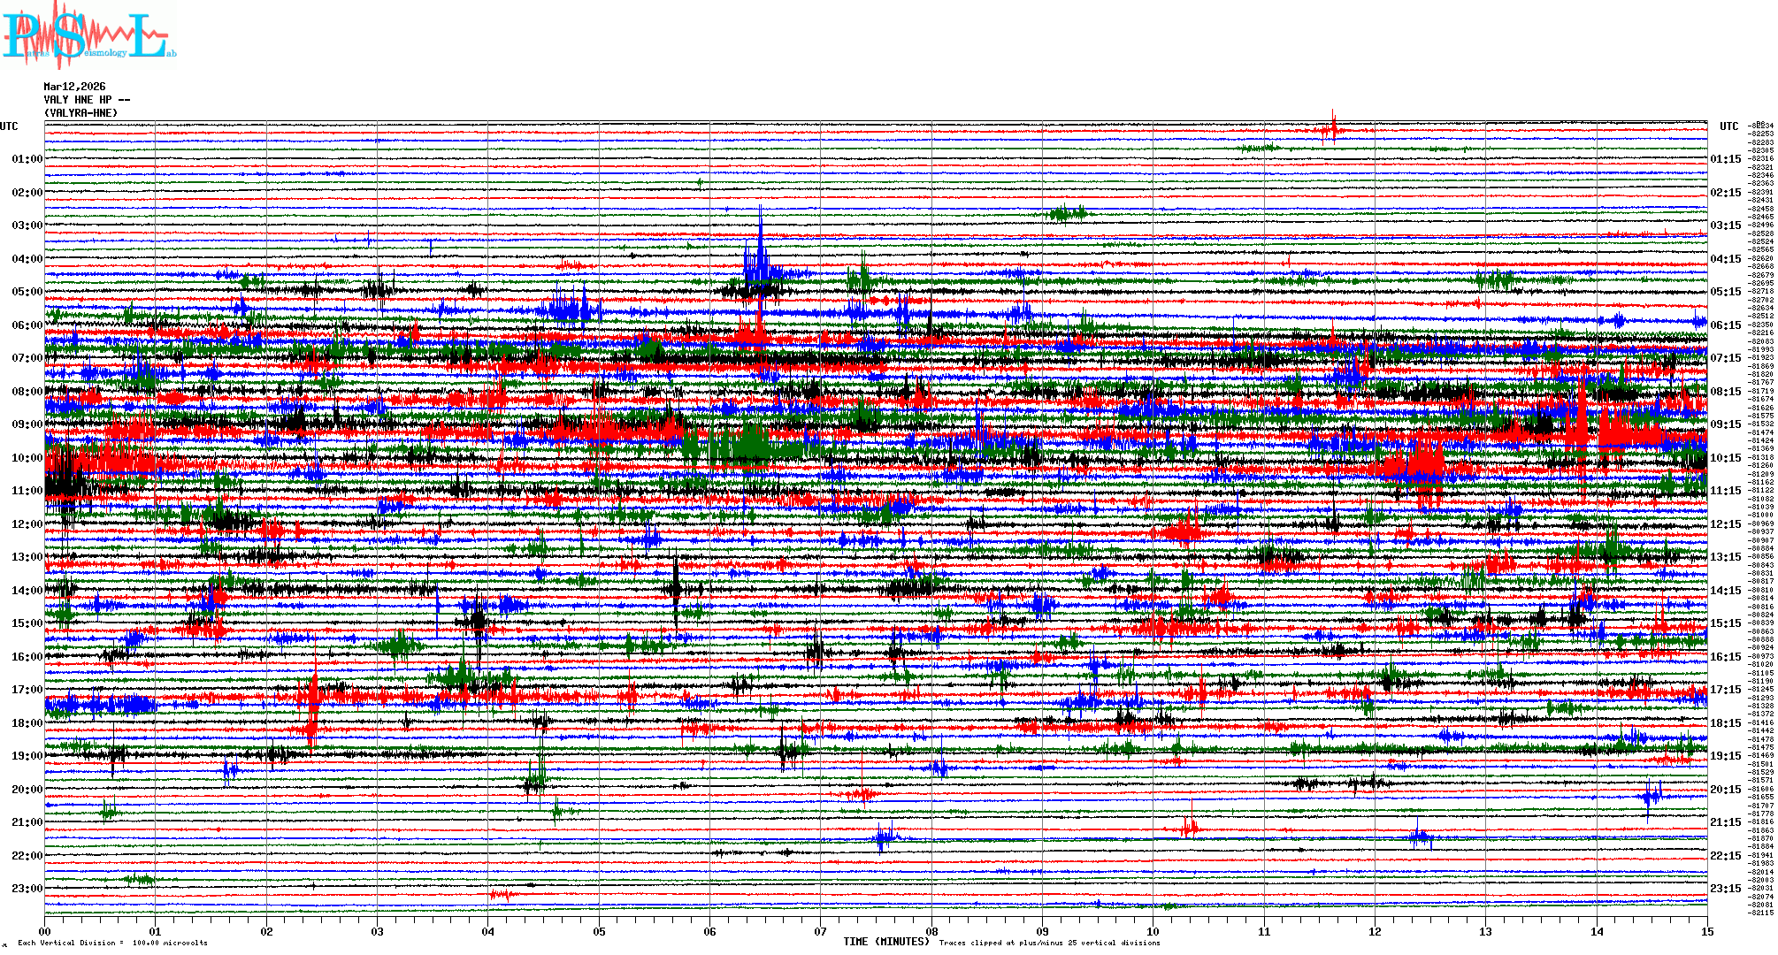Image resolution: width=1778 pixels, height=955 pixels.
Task: Click minute 06 on bottom time axis
Action: pos(709,931)
